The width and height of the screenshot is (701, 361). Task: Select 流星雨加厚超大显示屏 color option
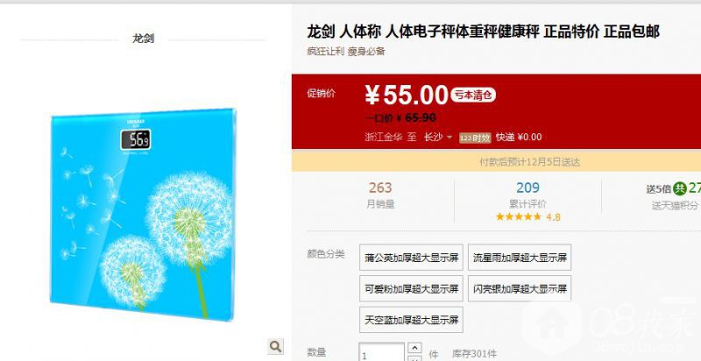point(520,258)
